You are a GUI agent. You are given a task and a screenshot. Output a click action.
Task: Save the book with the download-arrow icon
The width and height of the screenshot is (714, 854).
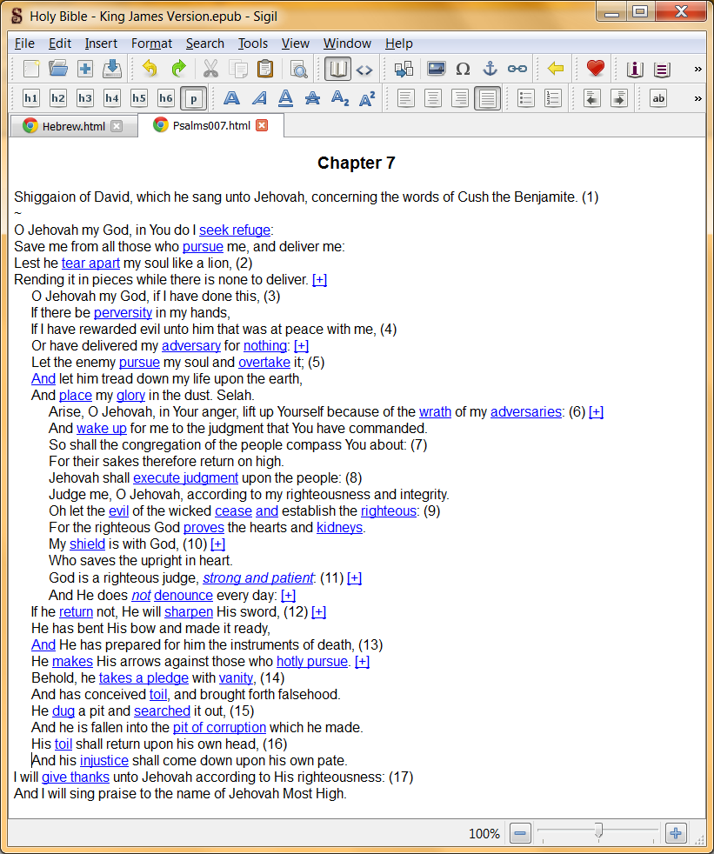(112, 69)
